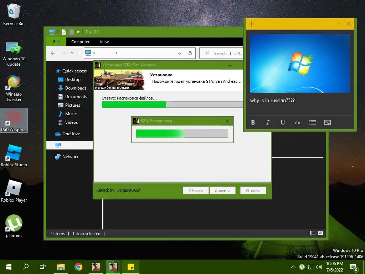
Task: Select the Winaero Tweaker desktop shortcut
Action: 14,88
